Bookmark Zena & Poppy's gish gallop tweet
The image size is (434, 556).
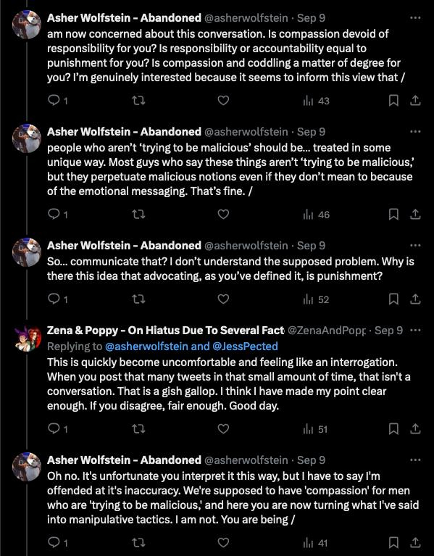[x=393, y=429]
